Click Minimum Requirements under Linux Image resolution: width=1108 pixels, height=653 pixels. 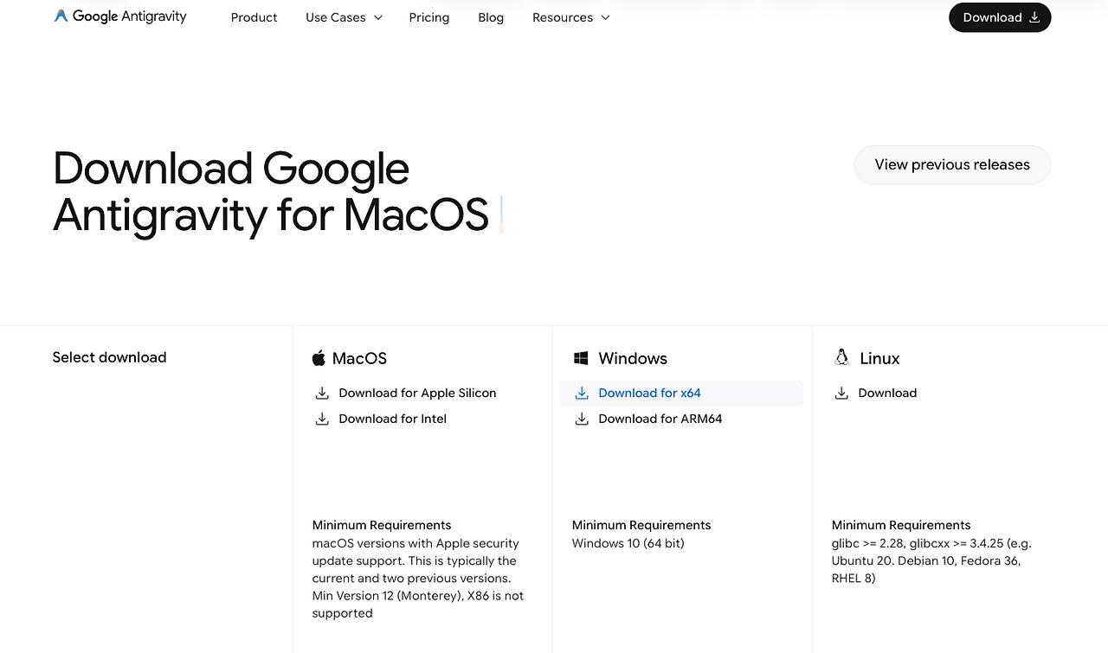tap(901, 525)
